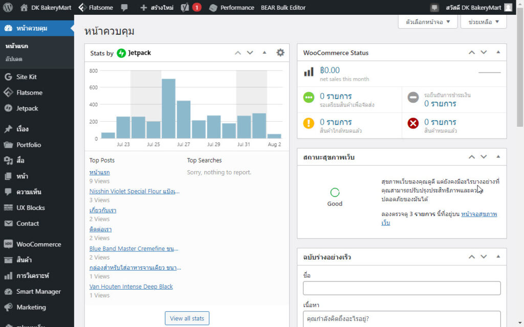Viewport: 524px width, 327px height.
Task: Open the Jetpack sidebar menu item
Action: (x=27, y=108)
